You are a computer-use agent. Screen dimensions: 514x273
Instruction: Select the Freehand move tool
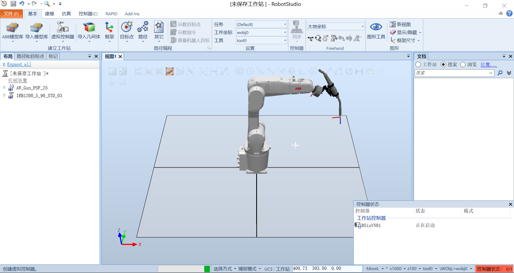coord(311,39)
